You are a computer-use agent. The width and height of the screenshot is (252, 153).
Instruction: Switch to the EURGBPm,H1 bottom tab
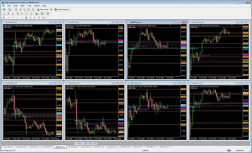(125, 147)
